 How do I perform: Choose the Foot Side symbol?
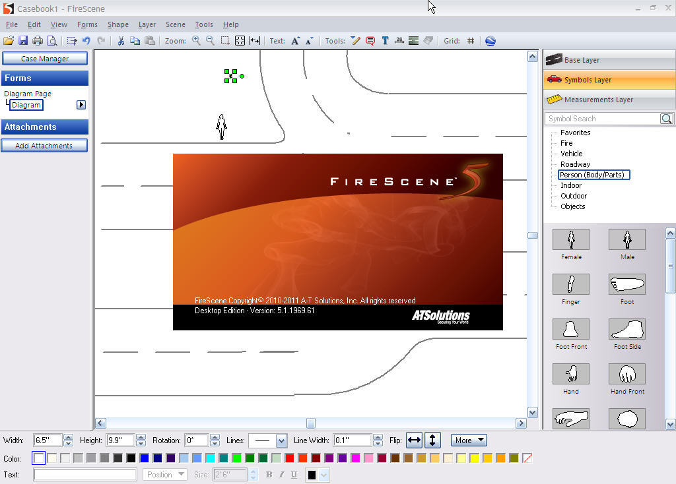tap(627, 329)
